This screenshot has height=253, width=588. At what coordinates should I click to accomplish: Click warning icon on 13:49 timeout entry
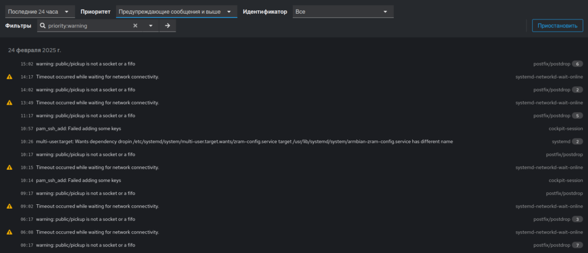[x=9, y=103]
